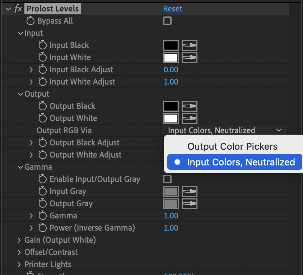This screenshot has height=275, width=303.
Task: Open the Output RGB Via dropdown
Action: coord(224,130)
